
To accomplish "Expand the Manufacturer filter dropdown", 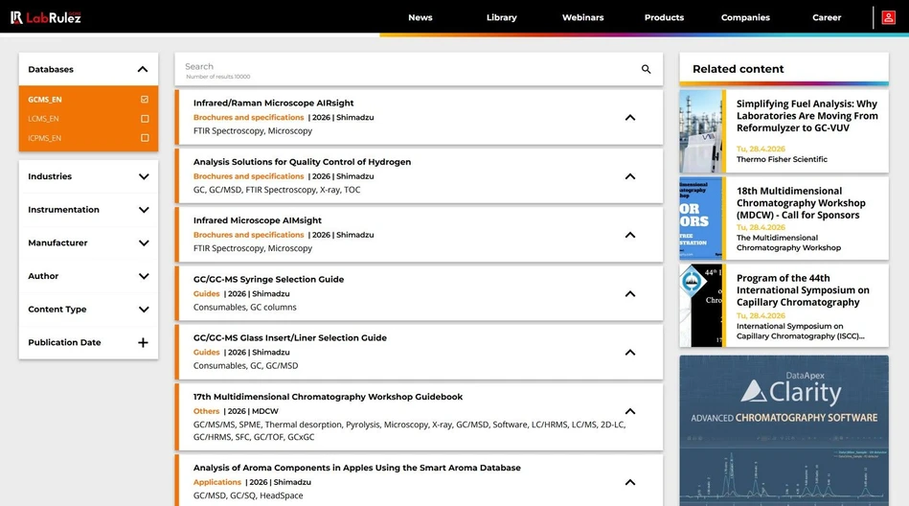I will click(143, 243).
